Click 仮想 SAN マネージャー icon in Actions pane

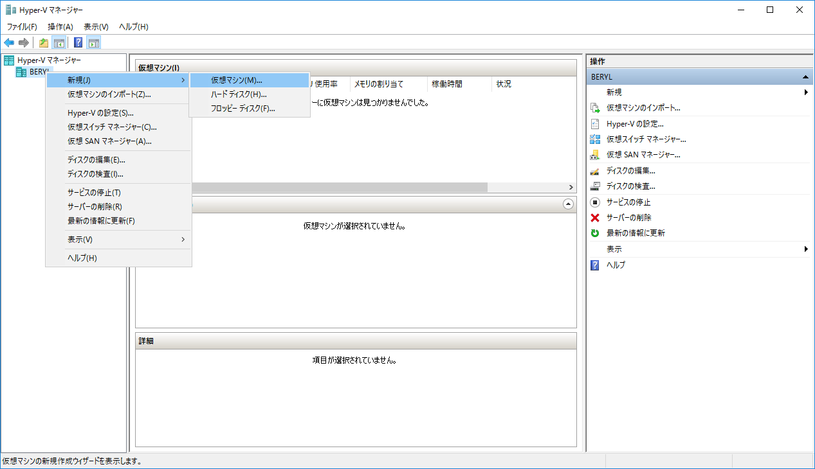point(595,155)
